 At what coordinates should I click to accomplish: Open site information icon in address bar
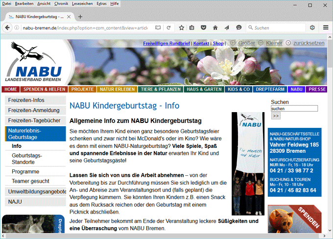pos(17,27)
